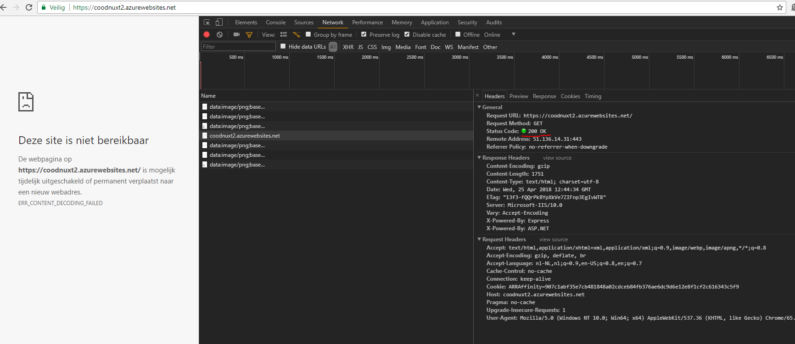795x344 pixels.
Task: Enable Offline mode checkbox
Action: point(458,34)
